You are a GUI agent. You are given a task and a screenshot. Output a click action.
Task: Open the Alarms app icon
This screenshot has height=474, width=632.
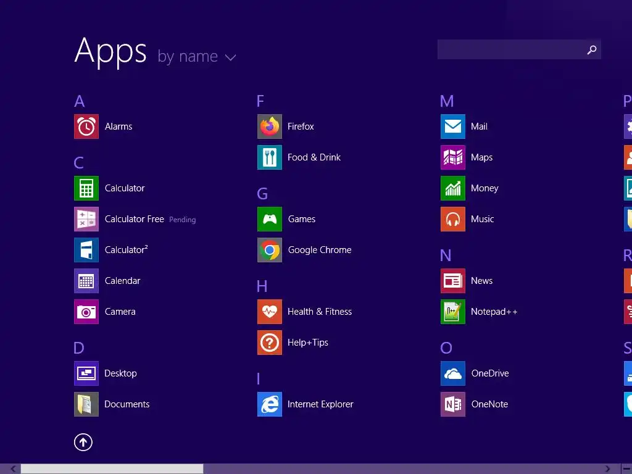click(86, 127)
